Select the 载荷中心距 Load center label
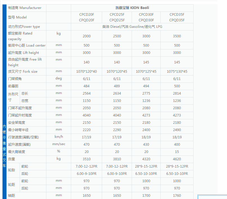Viewport: 227px width, 199px height. click(x=27, y=45)
